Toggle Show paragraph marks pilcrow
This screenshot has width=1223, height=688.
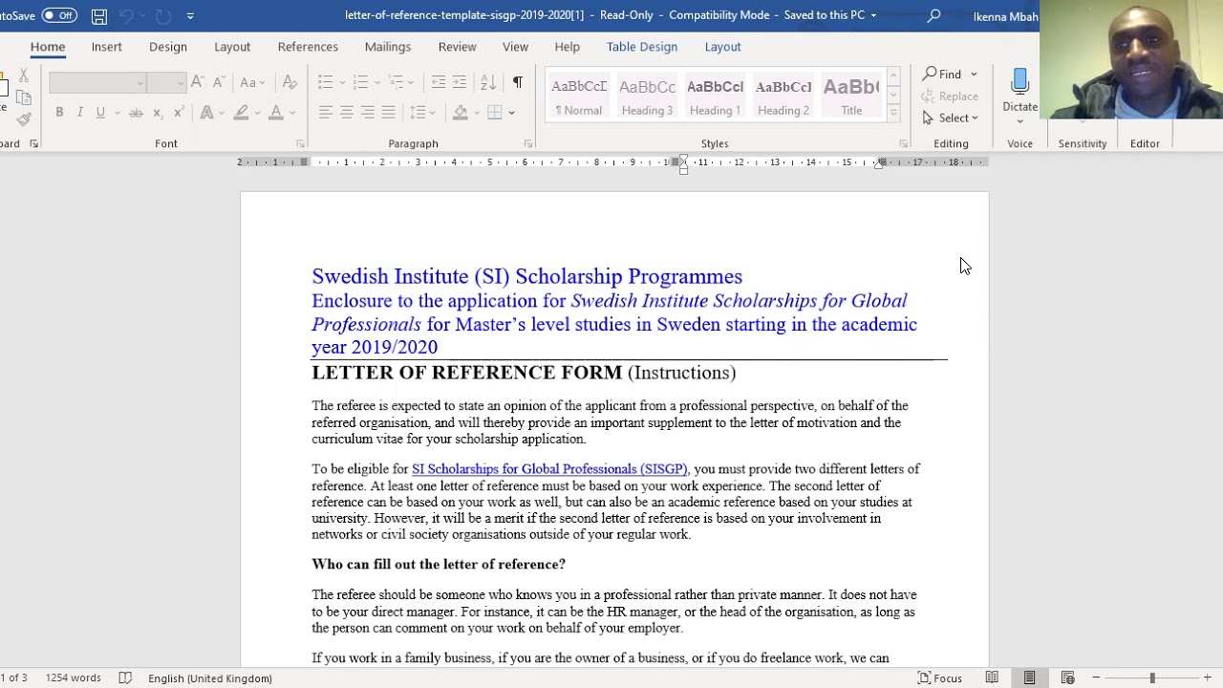point(517,82)
